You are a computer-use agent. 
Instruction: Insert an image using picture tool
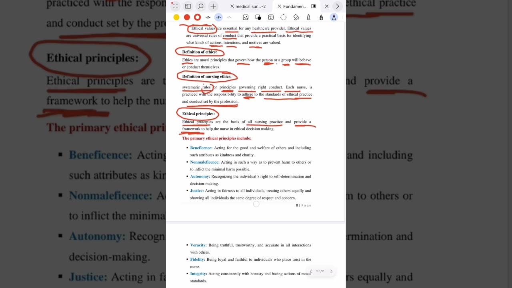coord(246,17)
